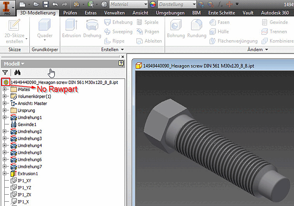The width and height of the screenshot is (294, 206).
Task: Choose the Flächenverjüngung draft tool
Action: (234, 41)
